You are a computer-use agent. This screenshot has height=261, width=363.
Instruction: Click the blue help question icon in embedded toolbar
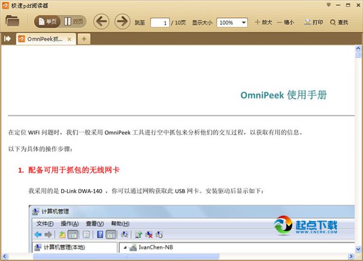100,234
